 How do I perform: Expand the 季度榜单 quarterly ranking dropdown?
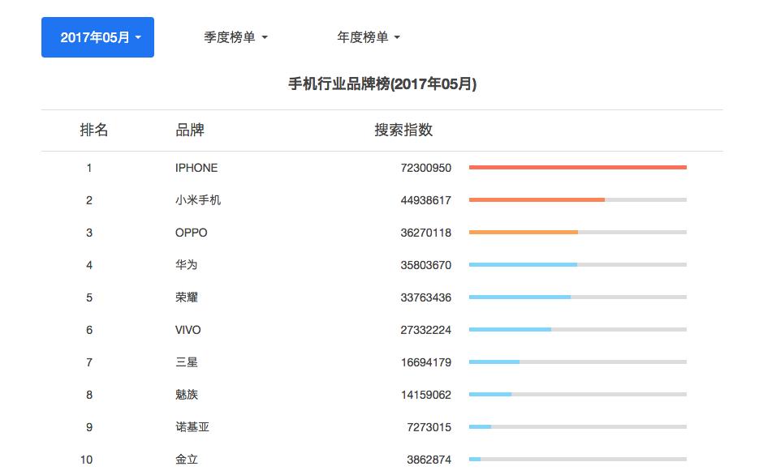tap(235, 36)
